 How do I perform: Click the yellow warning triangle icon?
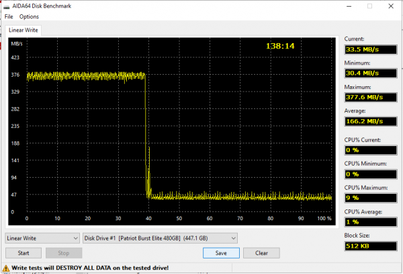point(6,268)
